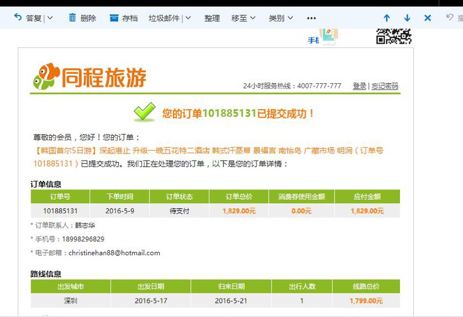The image size is (463, 317).
Task: Click the 出发日期 column header
Action: point(151,286)
